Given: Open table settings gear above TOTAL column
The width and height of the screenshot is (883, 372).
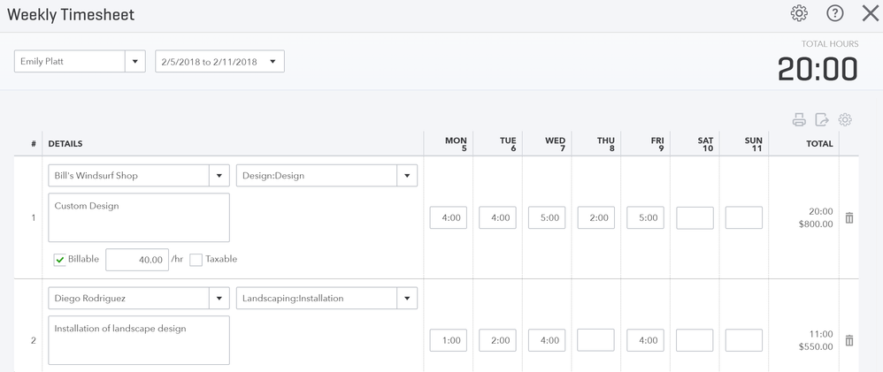Looking at the screenshot, I should click(x=845, y=119).
